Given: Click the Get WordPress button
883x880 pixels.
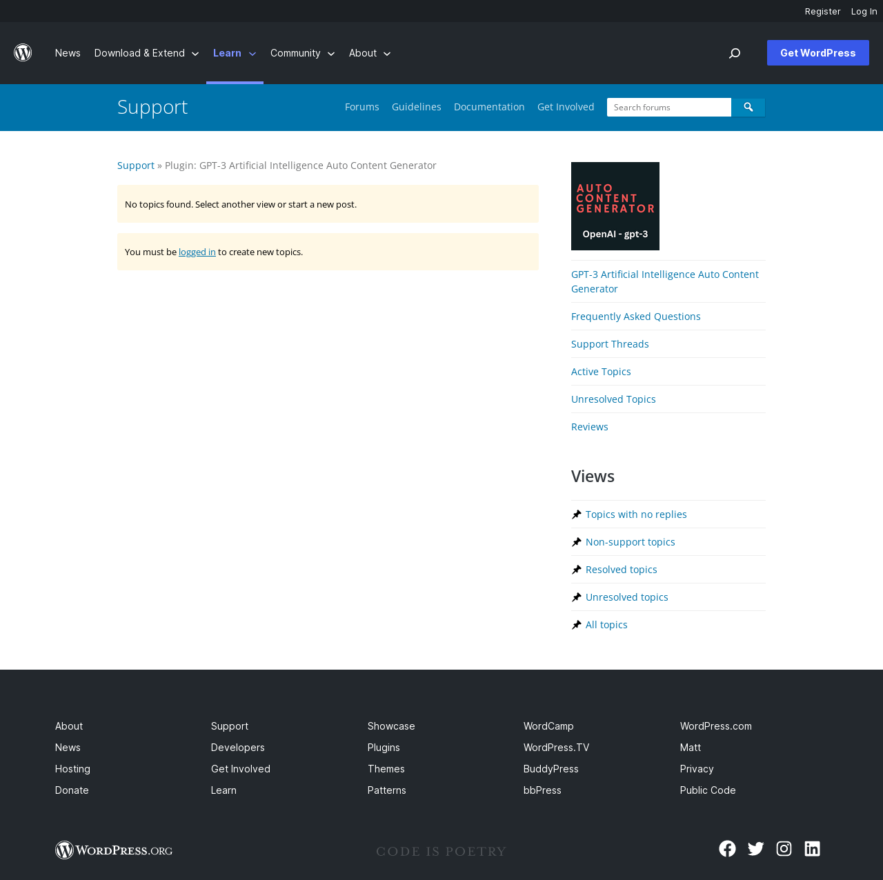Looking at the screenshot, I should (x=818, y=53).
